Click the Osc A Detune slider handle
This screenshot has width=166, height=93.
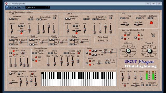12,30
